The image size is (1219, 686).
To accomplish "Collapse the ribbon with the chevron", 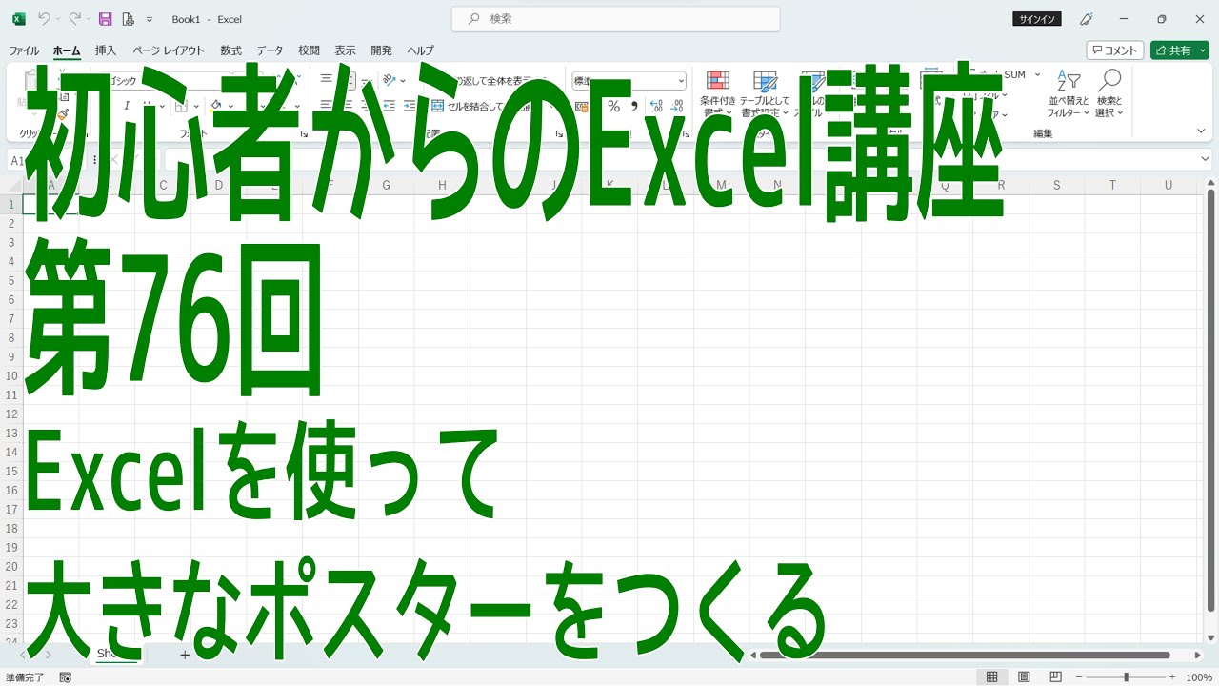I will pos(1201,131).
